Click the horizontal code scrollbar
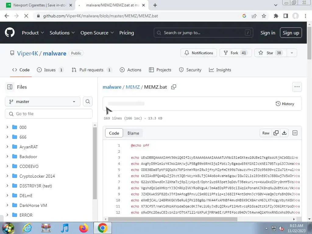This screenshot has height=234, width=312. [172, 219]
